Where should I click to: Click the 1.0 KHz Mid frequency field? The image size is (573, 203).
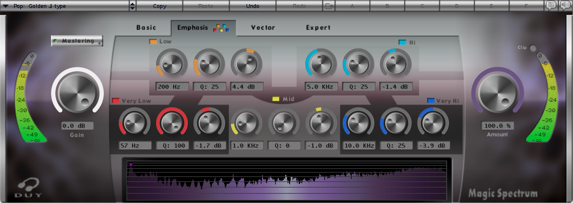pyautogui.click(x=247, y=145)
